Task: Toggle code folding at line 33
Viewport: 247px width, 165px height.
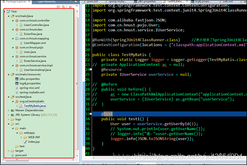Action: coord(91,114)
